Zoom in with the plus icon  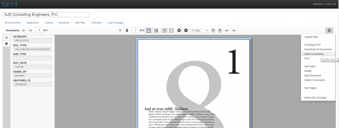[x=179, y=31]
